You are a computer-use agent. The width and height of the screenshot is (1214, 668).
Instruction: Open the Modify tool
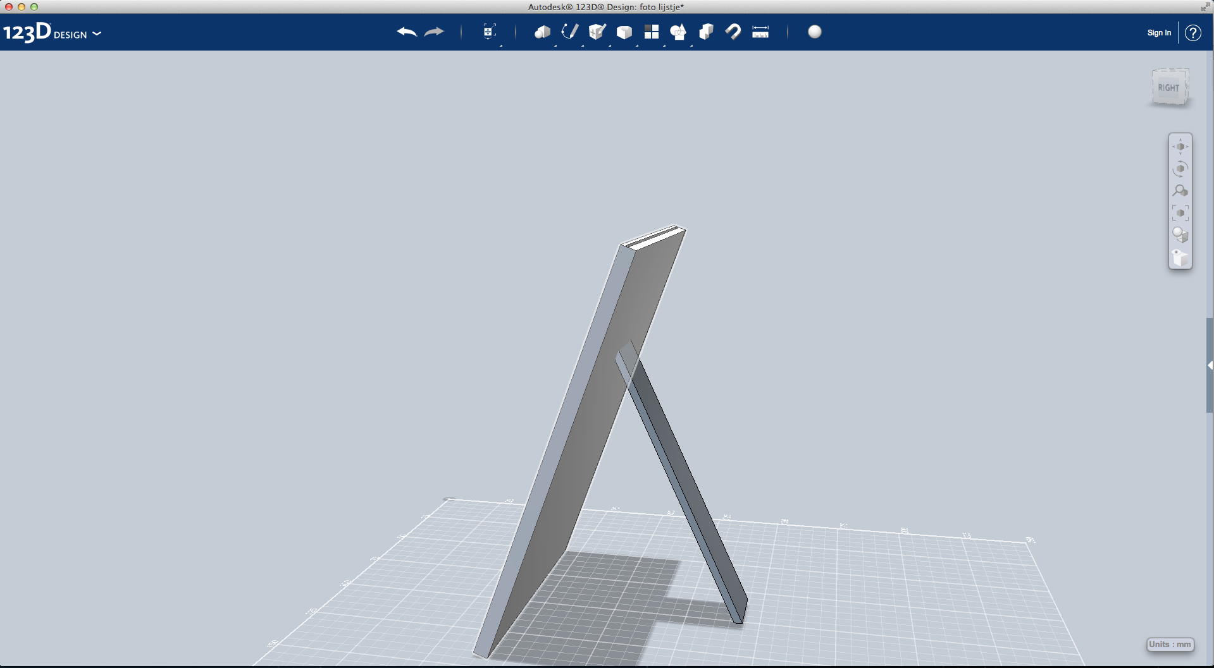[624, 32]
